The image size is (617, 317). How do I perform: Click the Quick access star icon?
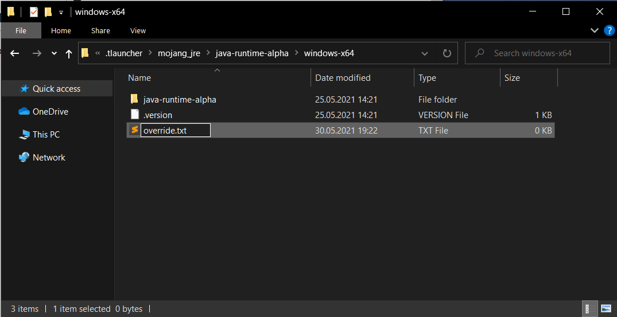(25, 89)
